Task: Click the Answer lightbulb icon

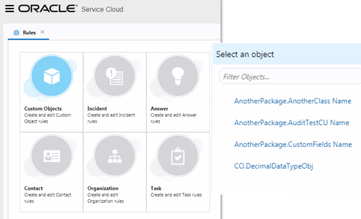Action: 178,76
